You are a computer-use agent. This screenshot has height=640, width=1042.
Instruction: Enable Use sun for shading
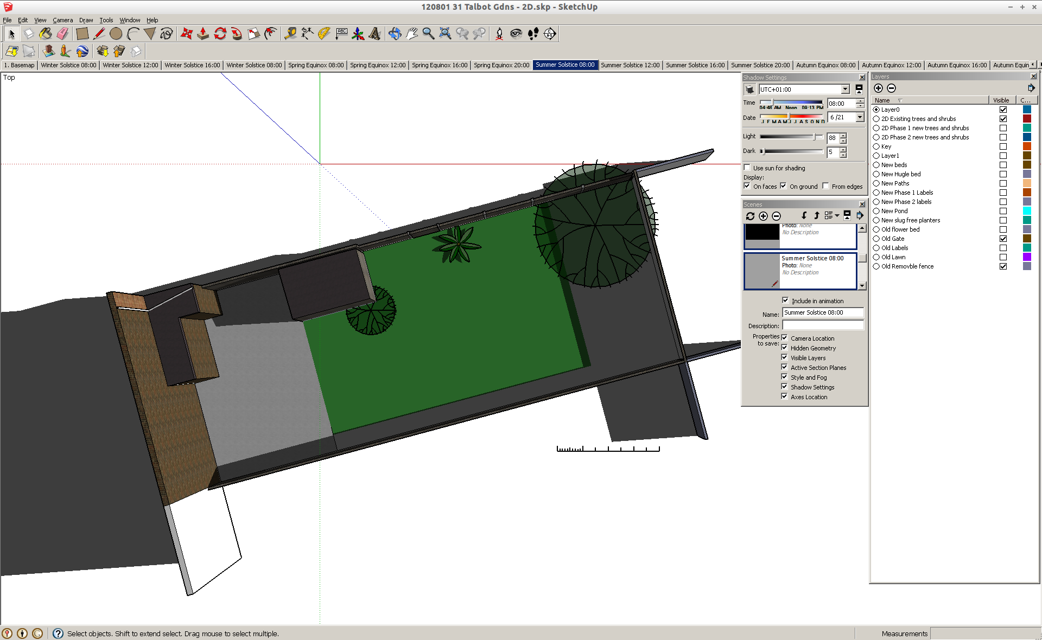click(747, 168)
